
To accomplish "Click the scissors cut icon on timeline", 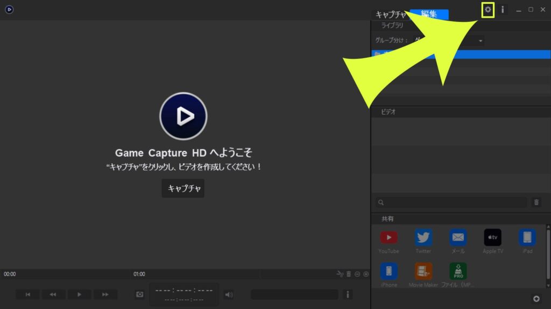I will (x=340, y=274).
